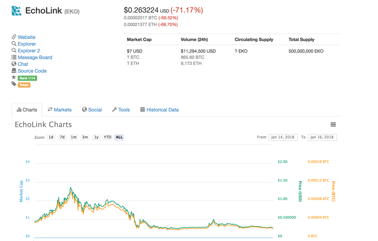The width and height of the screenshot is (378, 241).
Task: Click the From date field Jan 14, 2018
Action: point(283,137)
